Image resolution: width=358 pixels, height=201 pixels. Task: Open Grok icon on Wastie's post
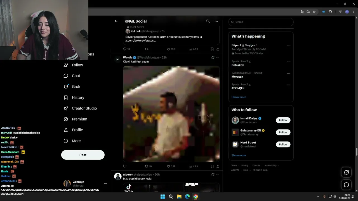(213, 58)
